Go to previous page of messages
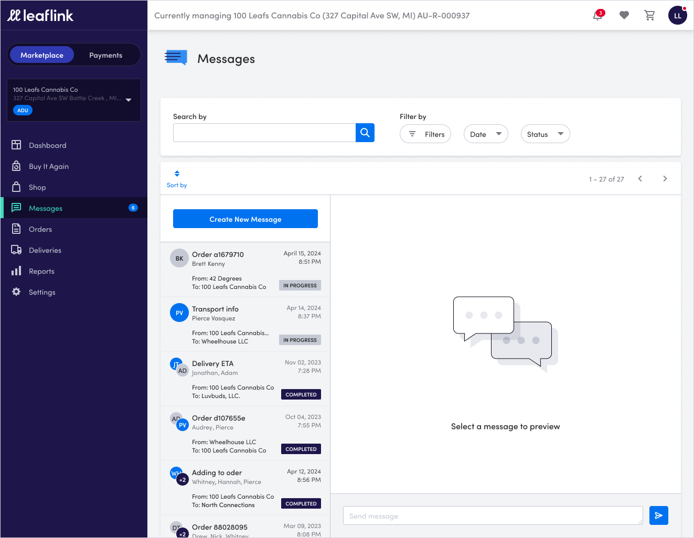Image resolution: width=694 pixels, height=538 pixels. click(640, 179)
